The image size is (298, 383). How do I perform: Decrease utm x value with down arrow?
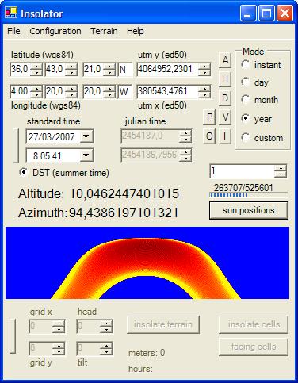204,95
